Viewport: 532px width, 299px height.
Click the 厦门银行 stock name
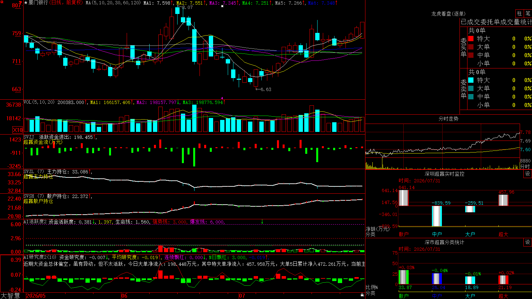38,3
